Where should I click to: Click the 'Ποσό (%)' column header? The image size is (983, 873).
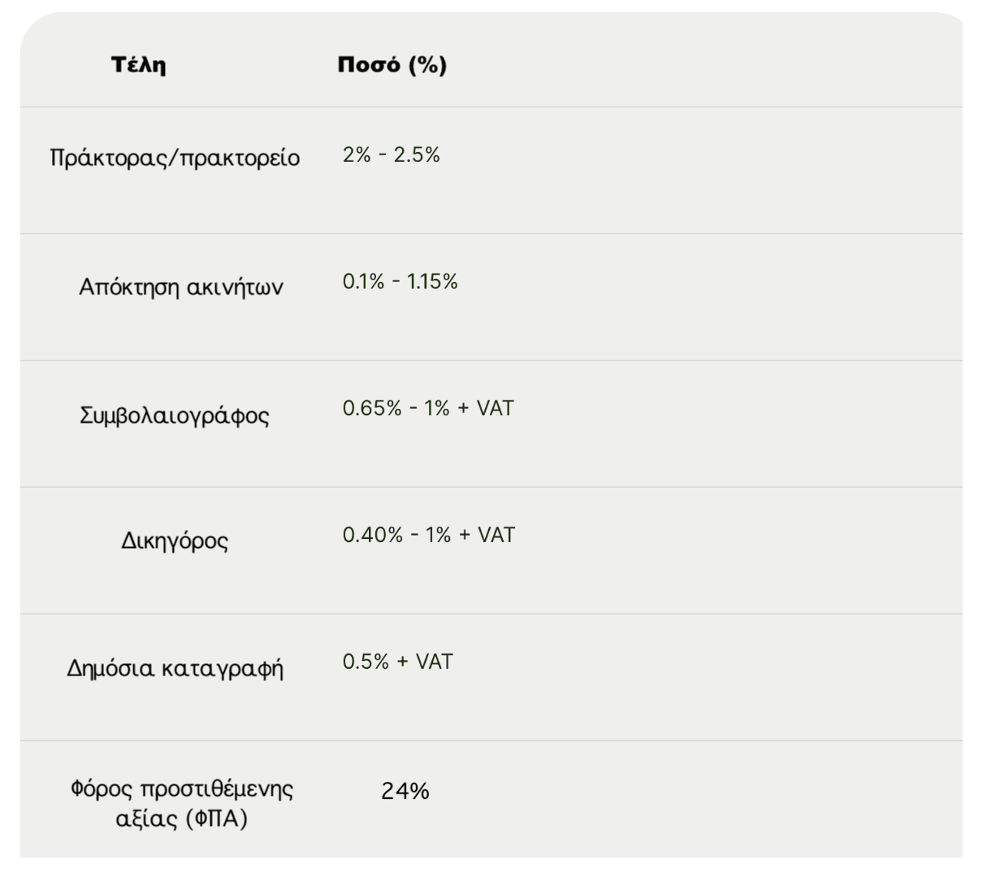[x=392, y=65]
